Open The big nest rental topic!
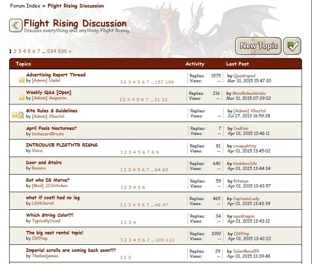This screenshot has width=312, height=264. click(55, 233)
